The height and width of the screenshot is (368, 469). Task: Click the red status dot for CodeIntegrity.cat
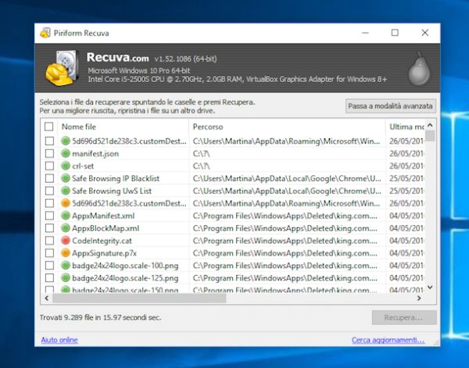tap(66, 241)
